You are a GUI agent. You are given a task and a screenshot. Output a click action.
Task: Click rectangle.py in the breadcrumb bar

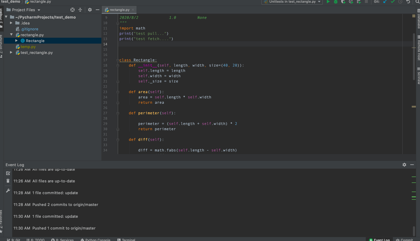[x=38, y=2]
